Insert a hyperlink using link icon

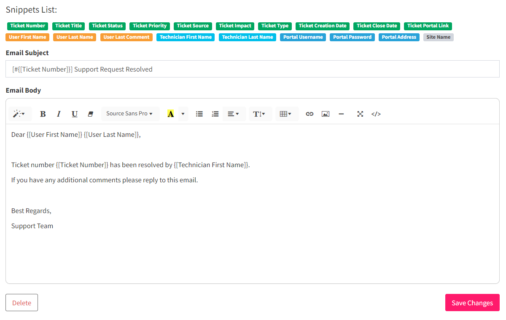310,114
